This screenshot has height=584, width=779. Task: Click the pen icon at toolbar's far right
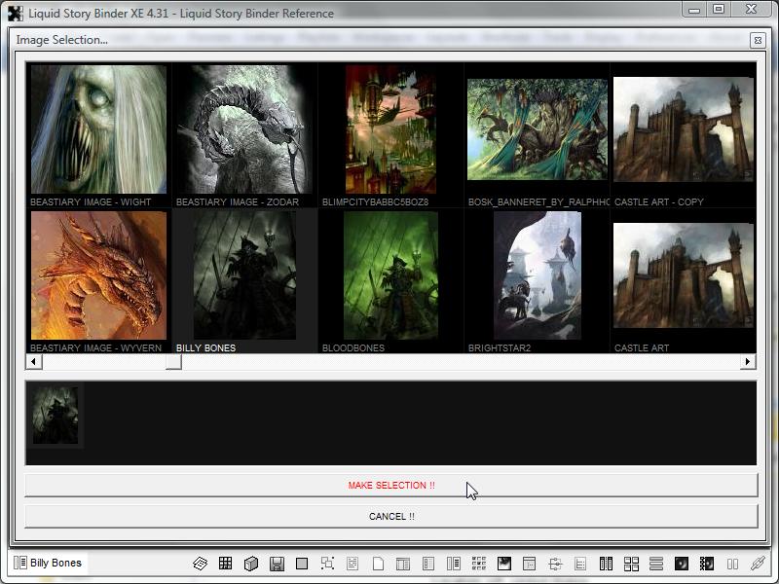pyautogui.click(x=758, y=564)
